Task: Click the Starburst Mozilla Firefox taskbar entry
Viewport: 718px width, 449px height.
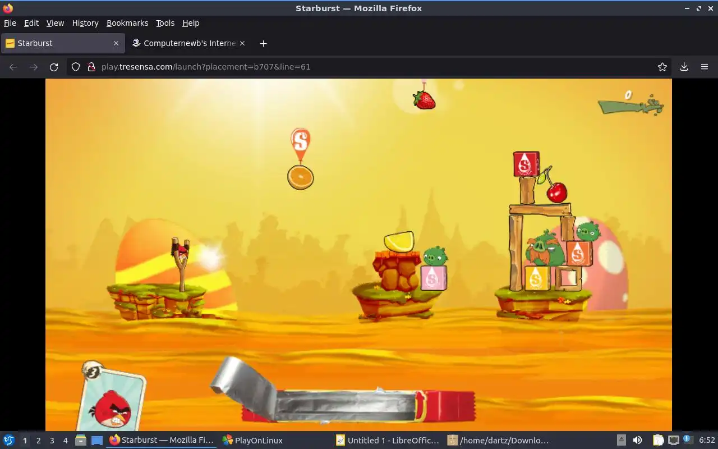Action: [x=162, y=441]
